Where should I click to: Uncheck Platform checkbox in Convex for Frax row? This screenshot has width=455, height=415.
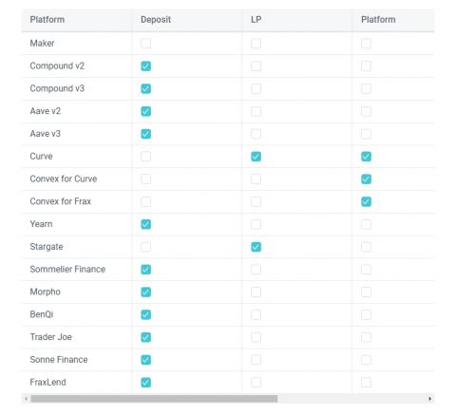366,201
